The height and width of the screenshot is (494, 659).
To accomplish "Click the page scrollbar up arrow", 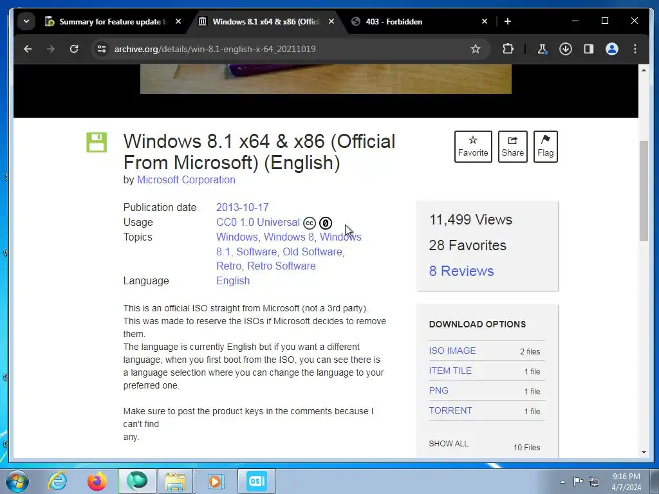I will tap(644, 69).
